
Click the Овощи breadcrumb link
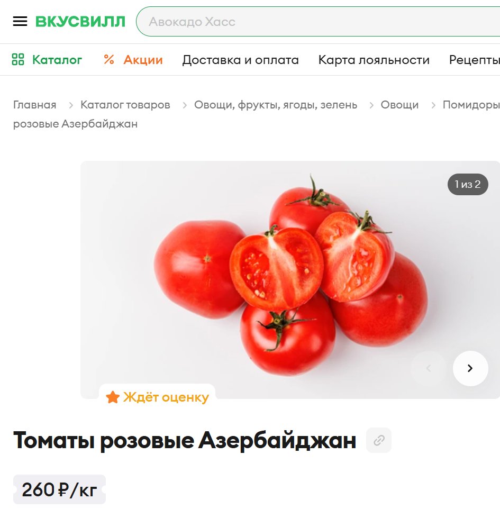coord(399,105)
